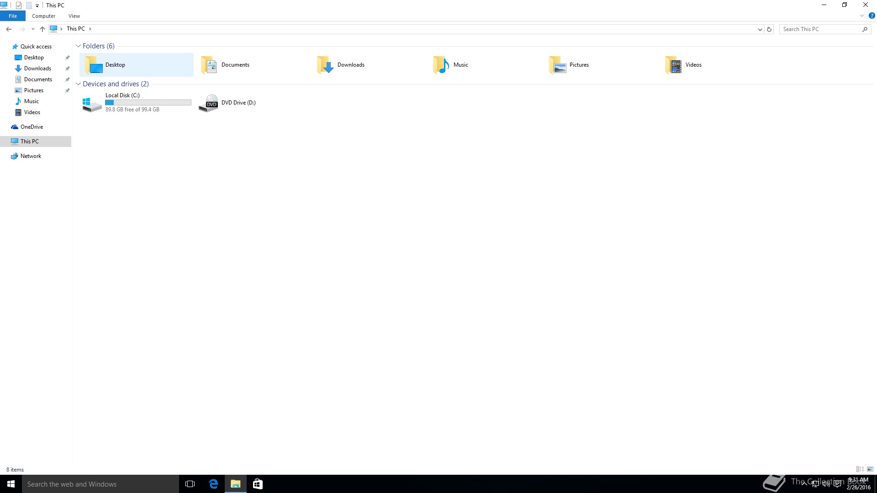Switch to the Computer ribbon tab
This screenshot has height=493, width=877.
click(43, 16)
